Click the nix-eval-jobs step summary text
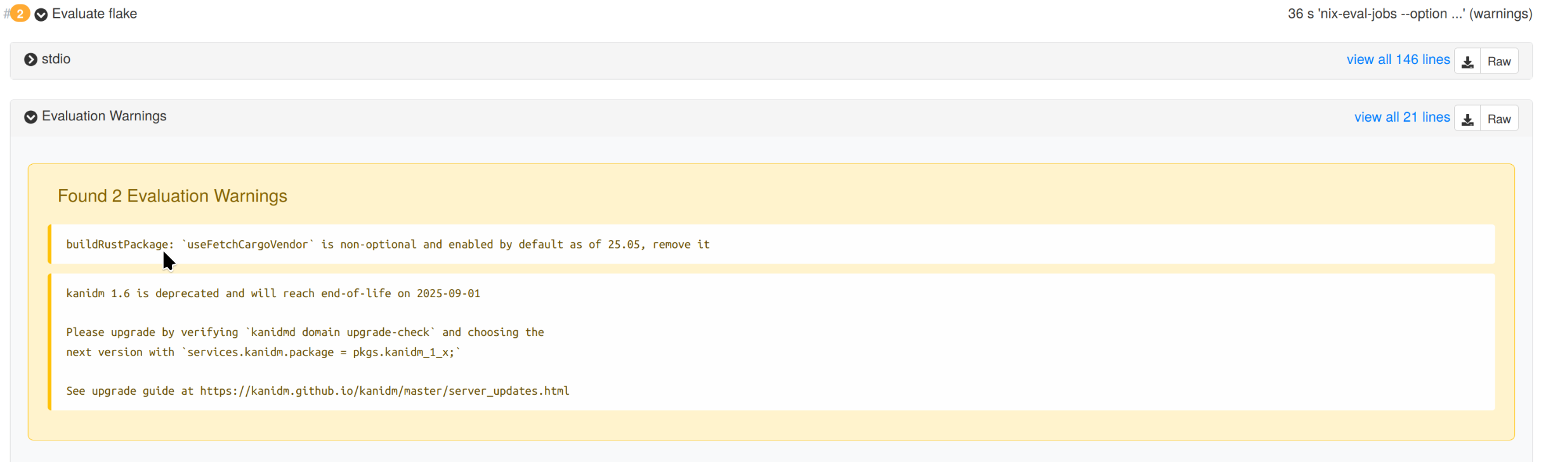The image size is (1546, 462). pyautogui.click(x=1409, y=14)
